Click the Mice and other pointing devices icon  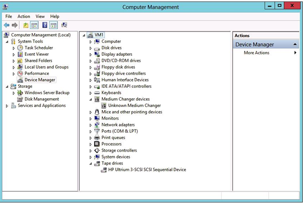click(x=97, y=112)
